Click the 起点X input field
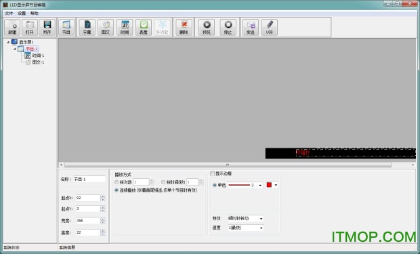 click(88, 198)
